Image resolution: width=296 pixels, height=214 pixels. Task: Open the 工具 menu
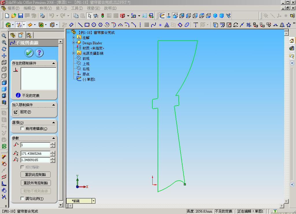[x=77, y=8]
